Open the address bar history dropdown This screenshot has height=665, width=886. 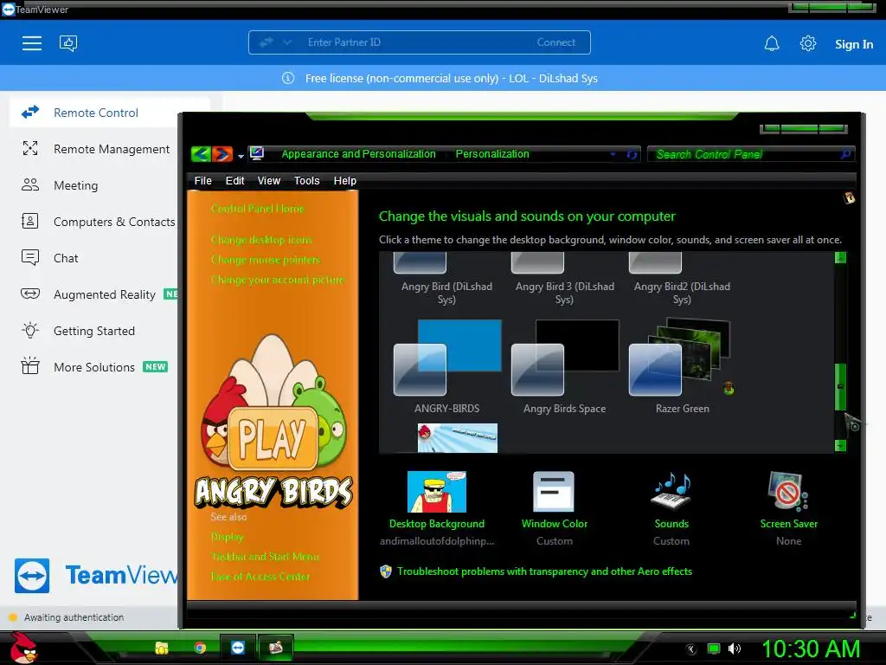click(x=613, y=154)
